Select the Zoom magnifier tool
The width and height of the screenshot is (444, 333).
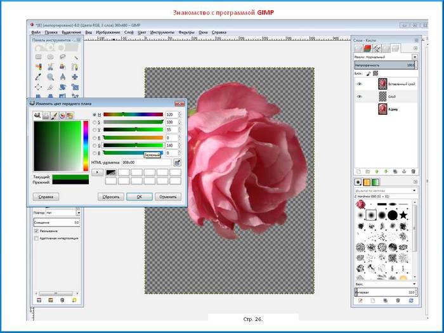click(50, 77)
